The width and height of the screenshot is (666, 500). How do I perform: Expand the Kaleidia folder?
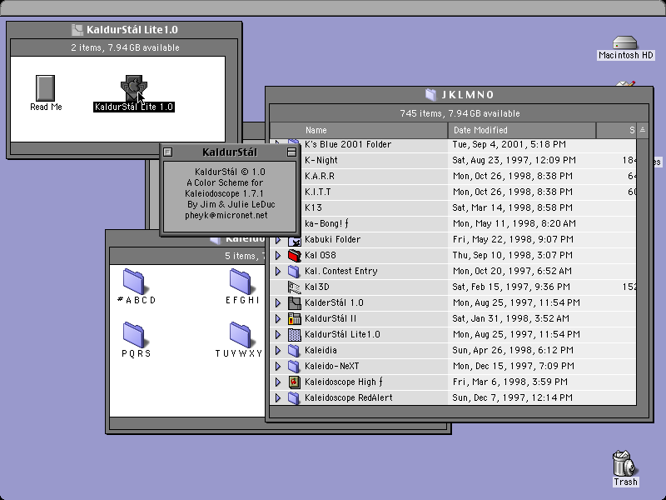(x=278, y=350)
